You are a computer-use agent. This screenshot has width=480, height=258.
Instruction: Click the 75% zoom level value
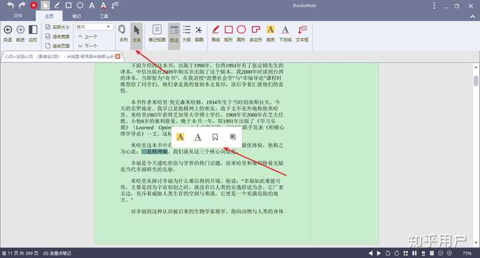[x=467, y=253]
